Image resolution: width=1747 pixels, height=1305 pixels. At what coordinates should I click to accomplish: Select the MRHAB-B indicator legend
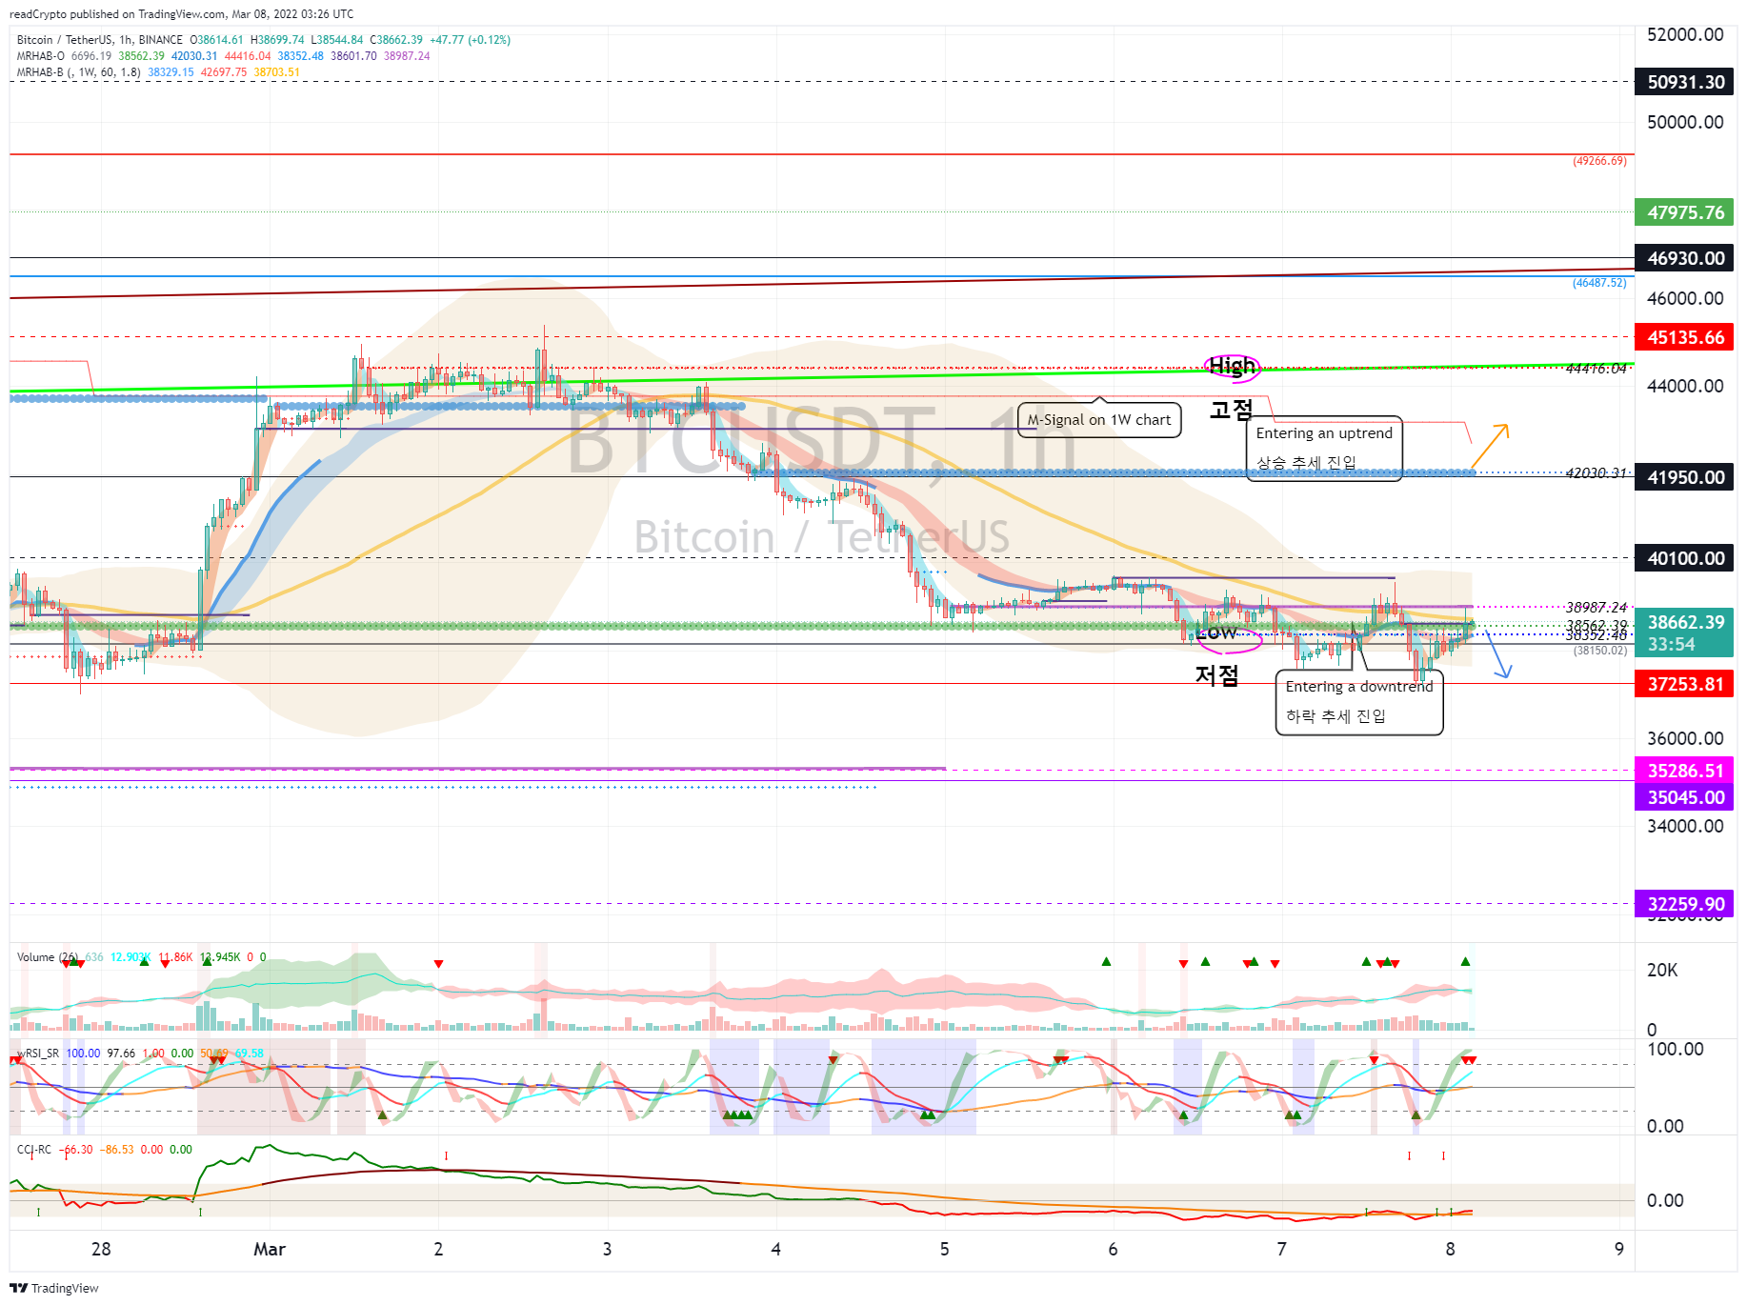(x=78, y=72)
